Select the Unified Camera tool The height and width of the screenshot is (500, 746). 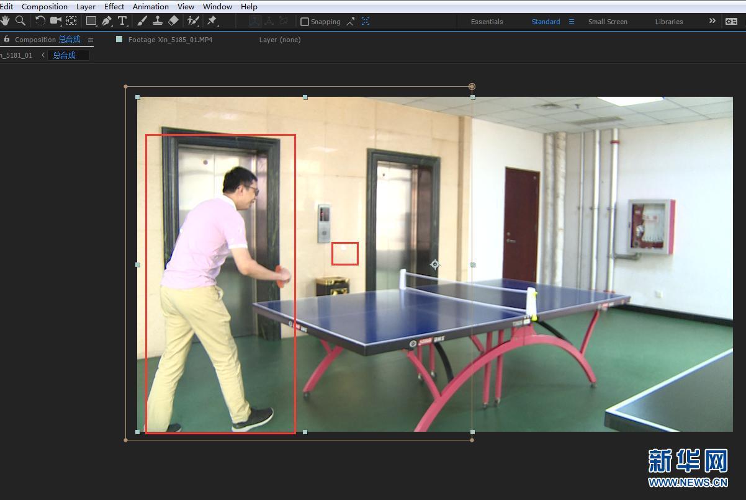pos(56,21)
